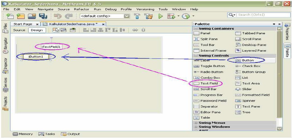Click the New Project toolbar icon
292x138 pixels.
pos(20,16)
